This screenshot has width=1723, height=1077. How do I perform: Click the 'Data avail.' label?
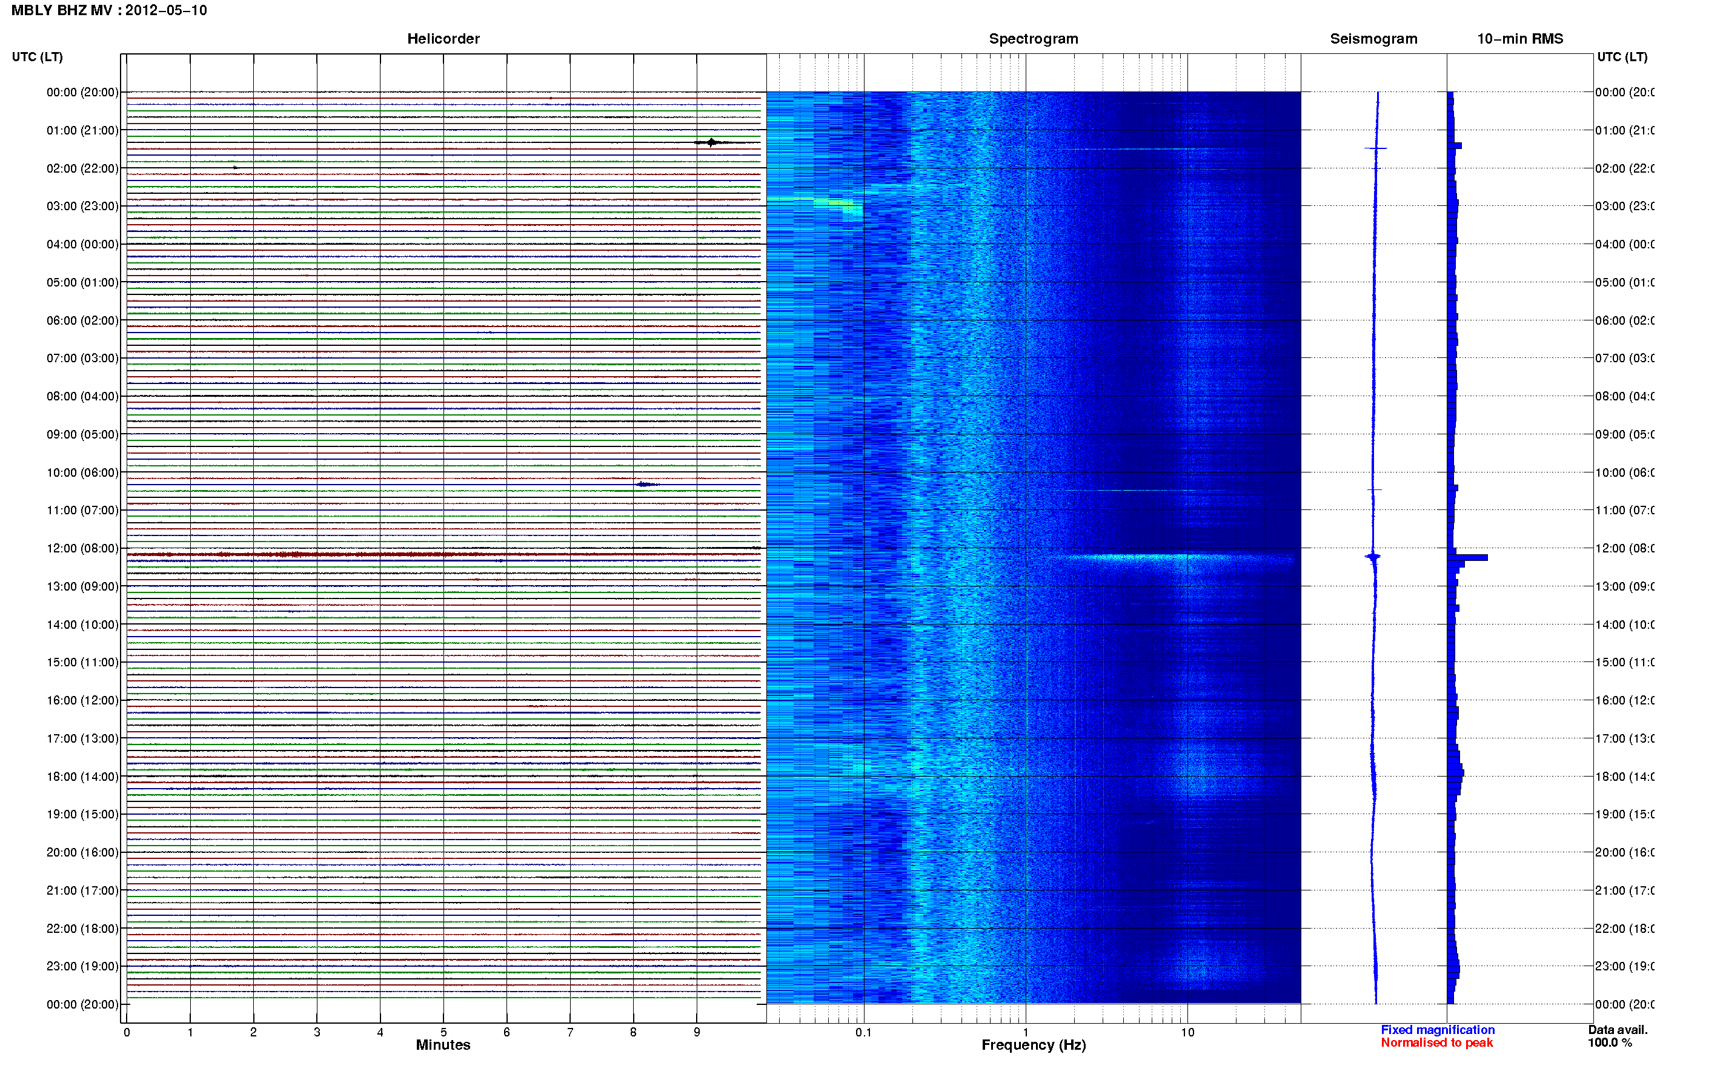(1618, 1030)
